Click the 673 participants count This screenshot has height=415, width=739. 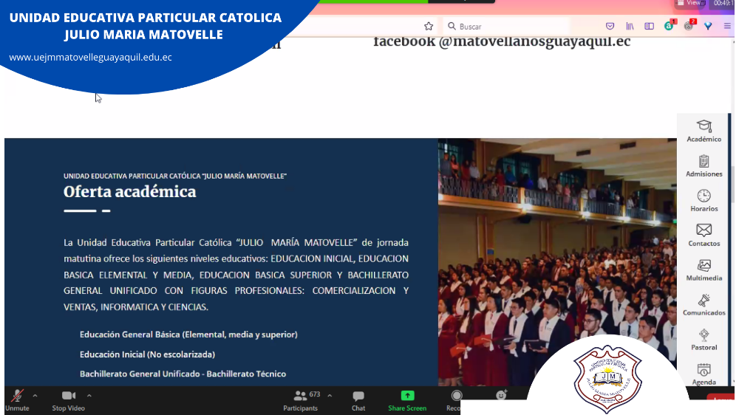(x=315, y=394)
